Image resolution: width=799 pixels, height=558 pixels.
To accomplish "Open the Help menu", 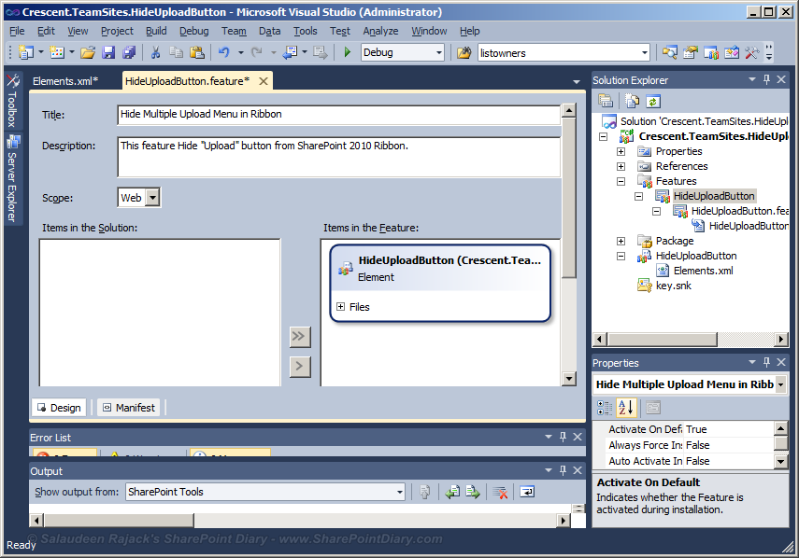I will [x=469, y=31].
